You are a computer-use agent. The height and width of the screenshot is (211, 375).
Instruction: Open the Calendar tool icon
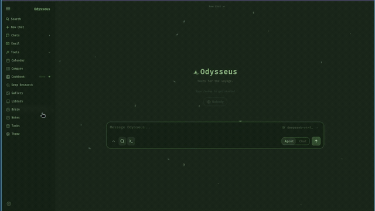(x=8, y=60)
